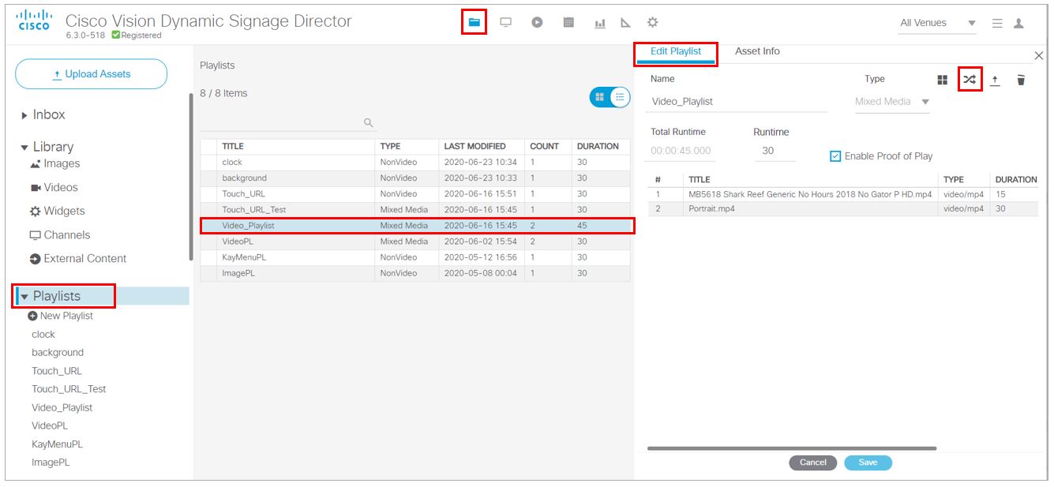Click the user profile icon
1054x487 pixels.
pos(1018,24)
